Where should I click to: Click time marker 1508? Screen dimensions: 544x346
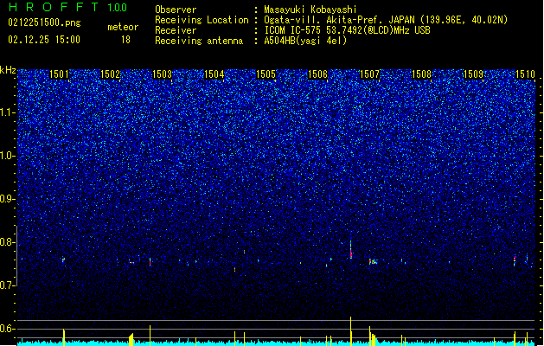click(421, 74)
